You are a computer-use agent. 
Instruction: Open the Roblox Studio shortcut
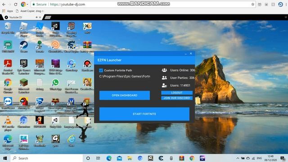pyautogui.click(x=40, y=29)
